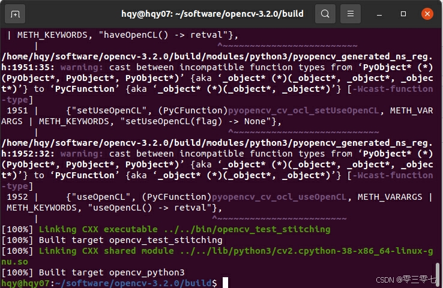
Task: Click line number '1951' in the output
Action: (17, 110)
